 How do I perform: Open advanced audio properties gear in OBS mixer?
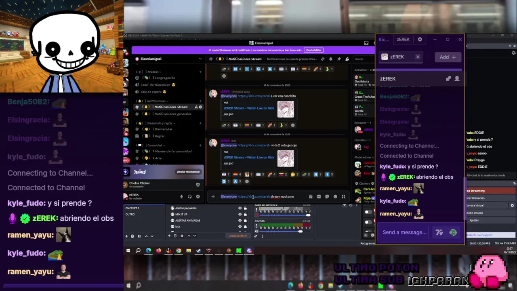pyautogui.click(x=256, y=236)
